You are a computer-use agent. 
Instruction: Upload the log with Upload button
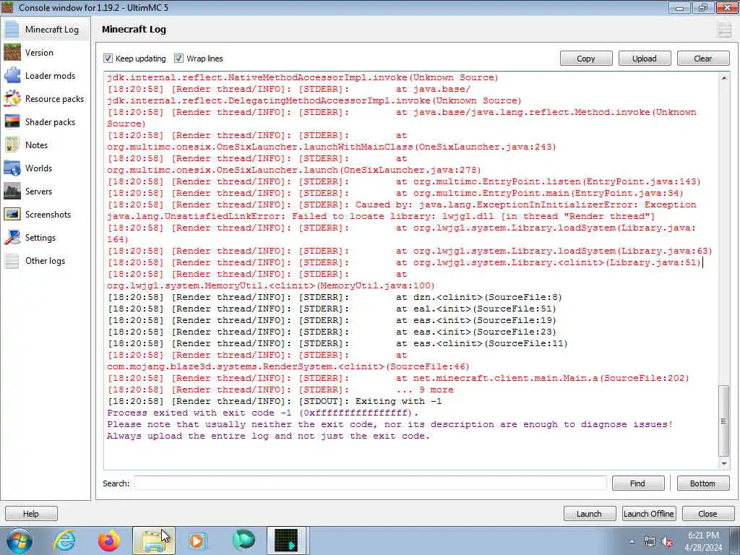[645, 59]
